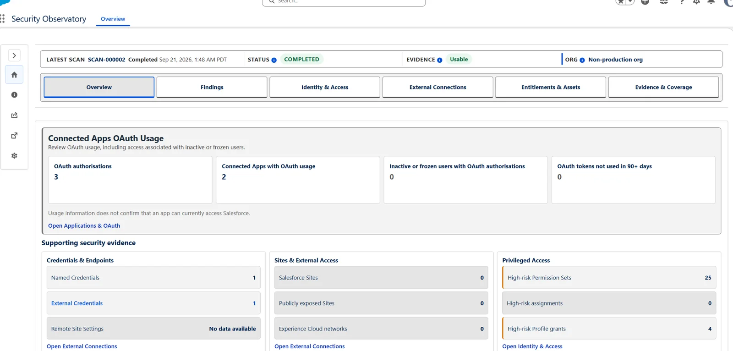Image resolution: width=733 pixels, height=351 pixels.
Task: Click the Connected Apps with OAuth usage card
Action: pyautogui.click(x=298, y=180)
